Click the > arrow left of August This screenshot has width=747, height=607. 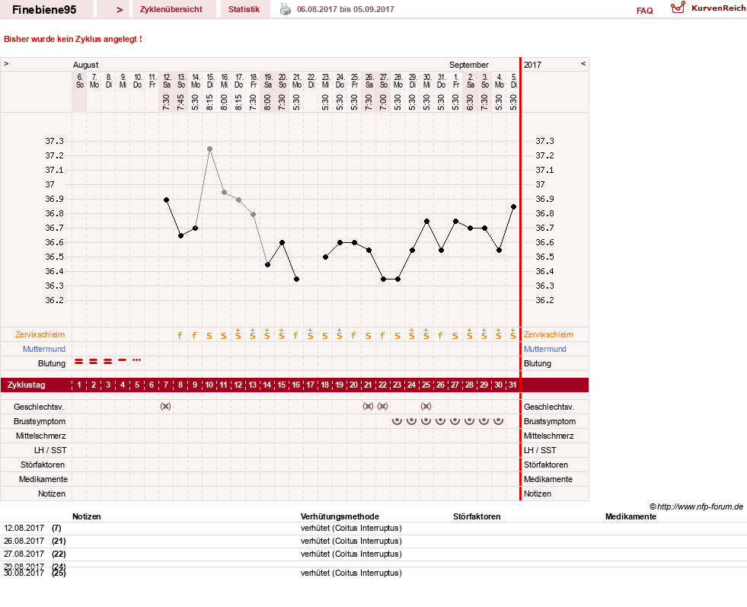point(6,63)
